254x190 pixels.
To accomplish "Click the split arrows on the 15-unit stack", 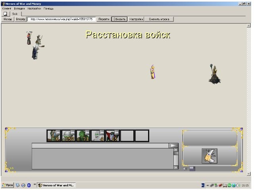I will click(116, 133).
